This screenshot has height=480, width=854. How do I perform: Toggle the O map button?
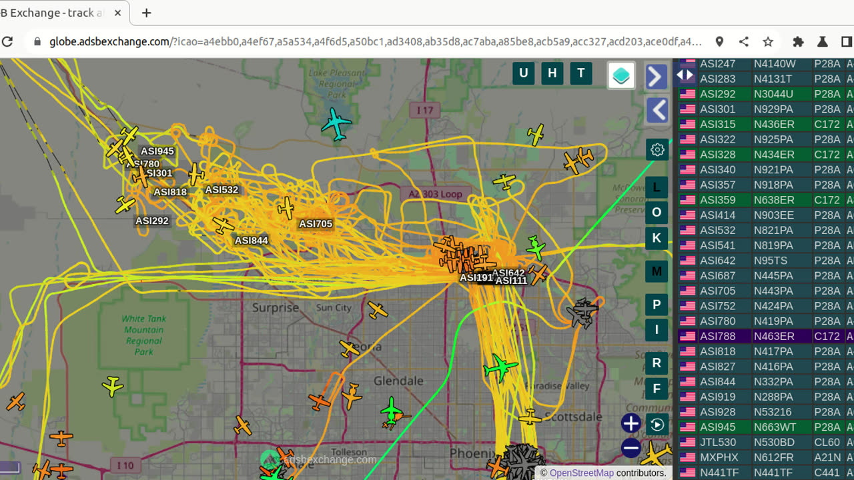point(657,213)
